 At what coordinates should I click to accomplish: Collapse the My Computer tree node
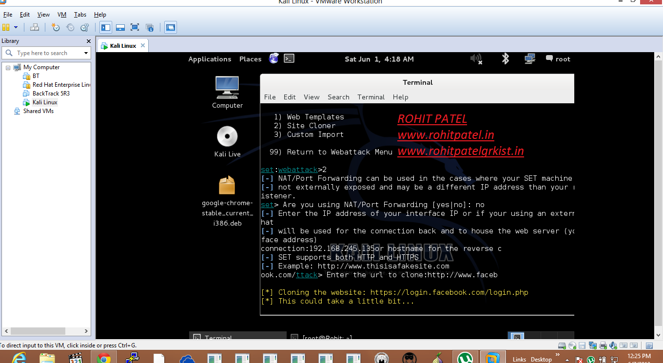(8, 67)
